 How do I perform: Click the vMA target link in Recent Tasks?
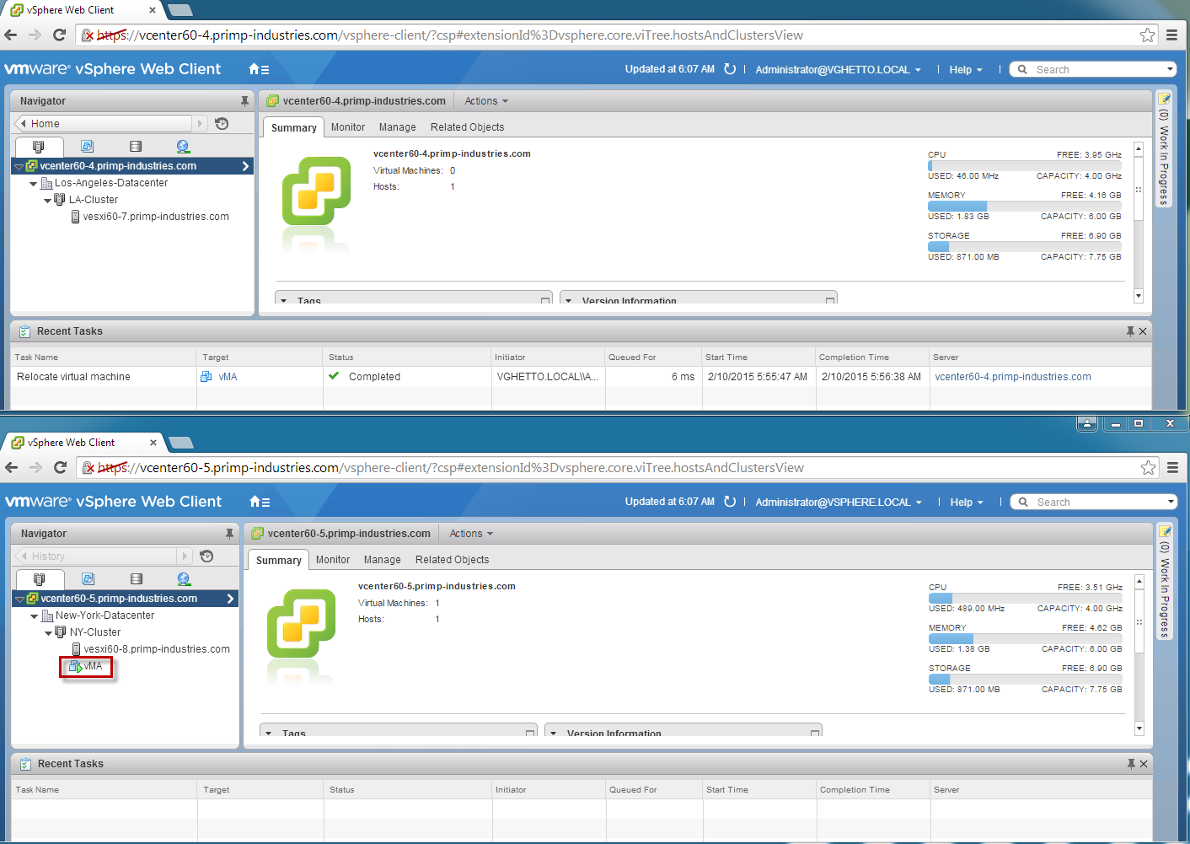pos(228,377)
